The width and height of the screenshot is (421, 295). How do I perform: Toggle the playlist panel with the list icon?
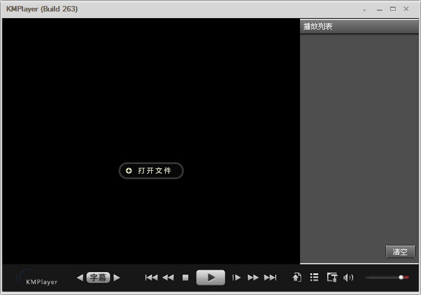pyautogui.click(x=314, y=278)
